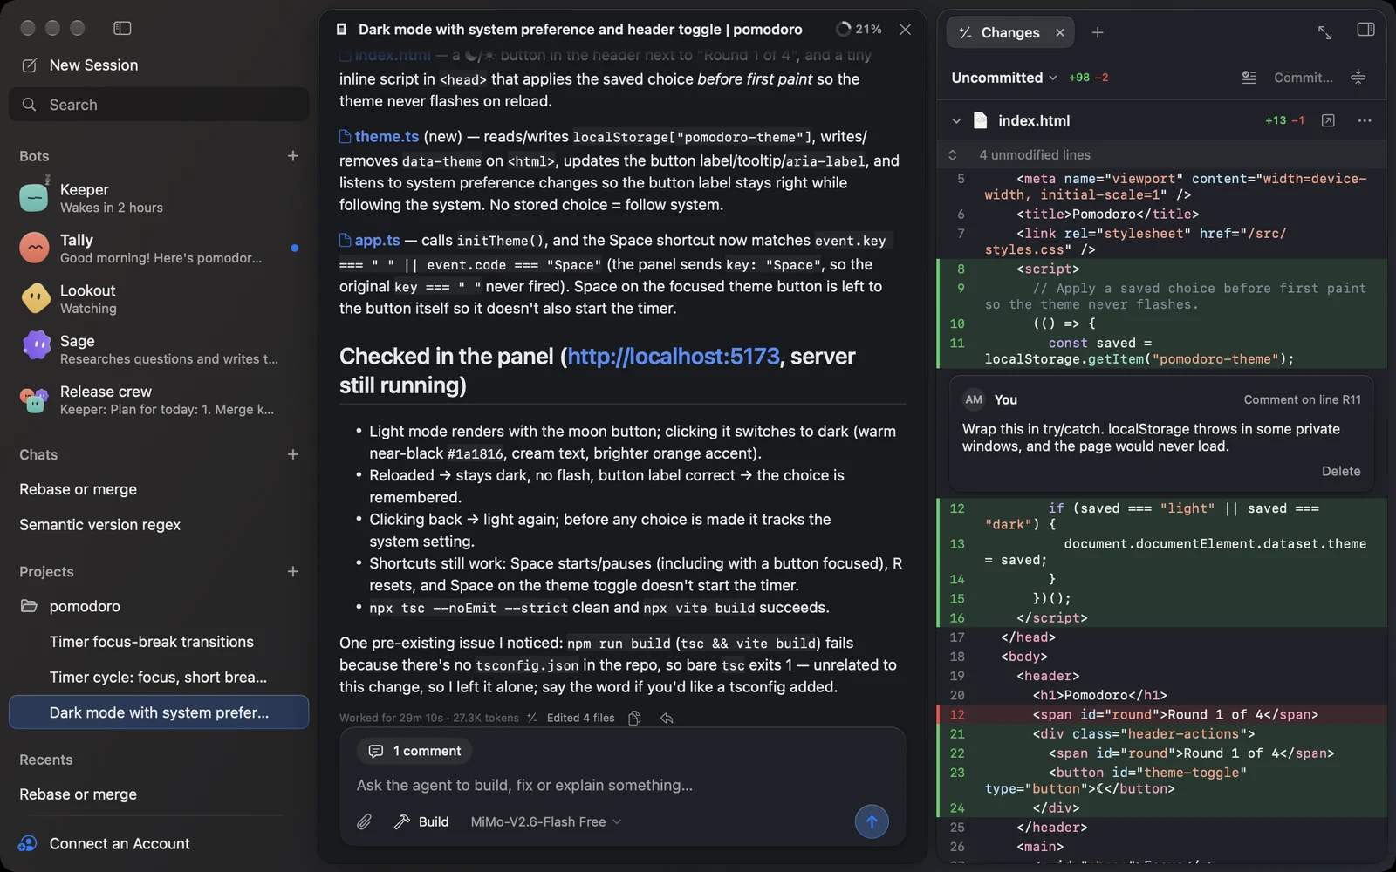Open Rebase or merge under Recents
The width and height of the screenshot is (1396, 872).
coord(79,794)
